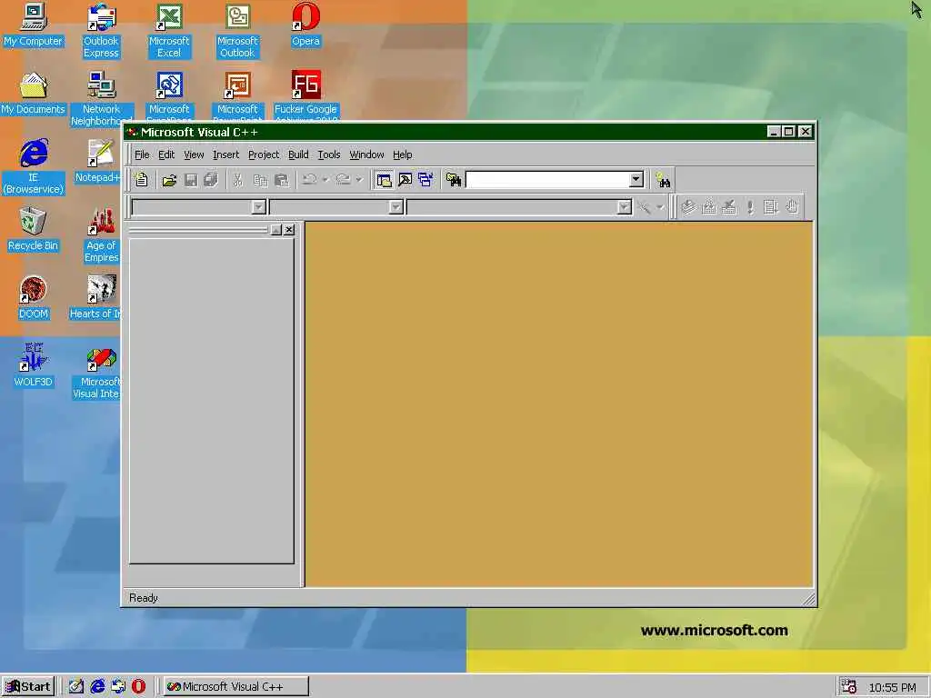Select the My Documents desktop icon

(x=34, y=94)
